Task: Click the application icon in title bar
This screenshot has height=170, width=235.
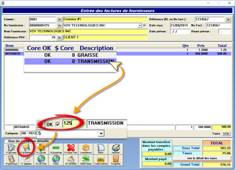Action: click(3, 3)
